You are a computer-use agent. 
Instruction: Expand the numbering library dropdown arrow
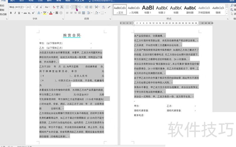(76, 7)
